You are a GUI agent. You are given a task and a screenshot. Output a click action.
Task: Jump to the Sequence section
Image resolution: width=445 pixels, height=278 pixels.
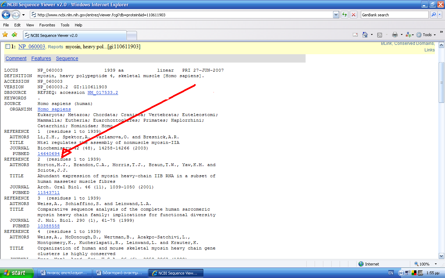pos(67,58)
